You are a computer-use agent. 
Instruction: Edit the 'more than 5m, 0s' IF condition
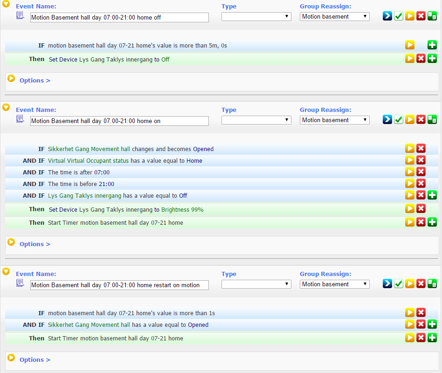coord(410,45)
